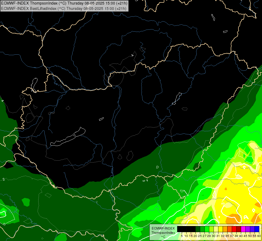262x241 pixels.
Task: Select the yellow 31–33 legend swatch
Action: click(x=221, y=229)
